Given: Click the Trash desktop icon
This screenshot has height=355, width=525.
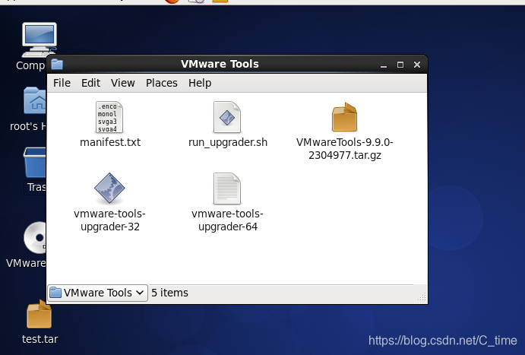Looking at the screenshot, I should click(x=35, y=163).
